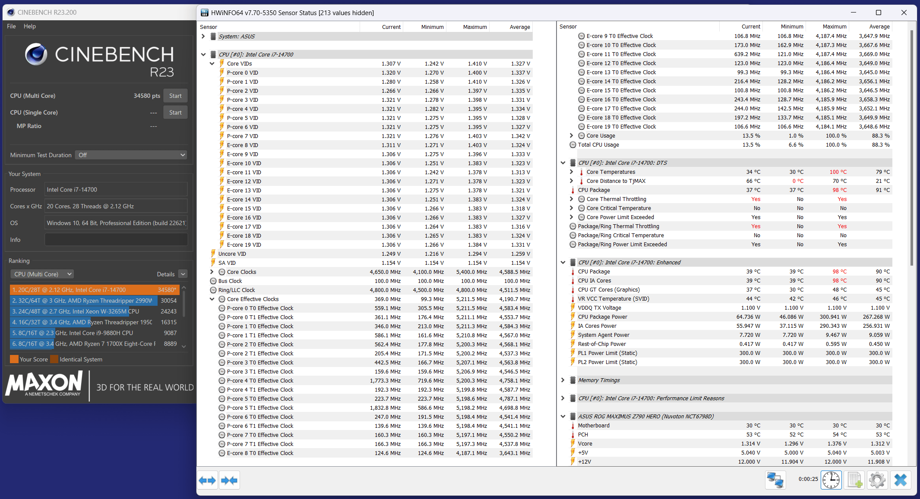Screen dimensions: 920x499
Task: Open the Cinebench File menu
Action: 11,26
